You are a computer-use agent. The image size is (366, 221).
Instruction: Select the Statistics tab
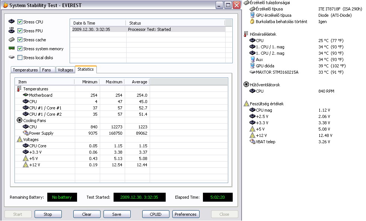tap(86, 69)
